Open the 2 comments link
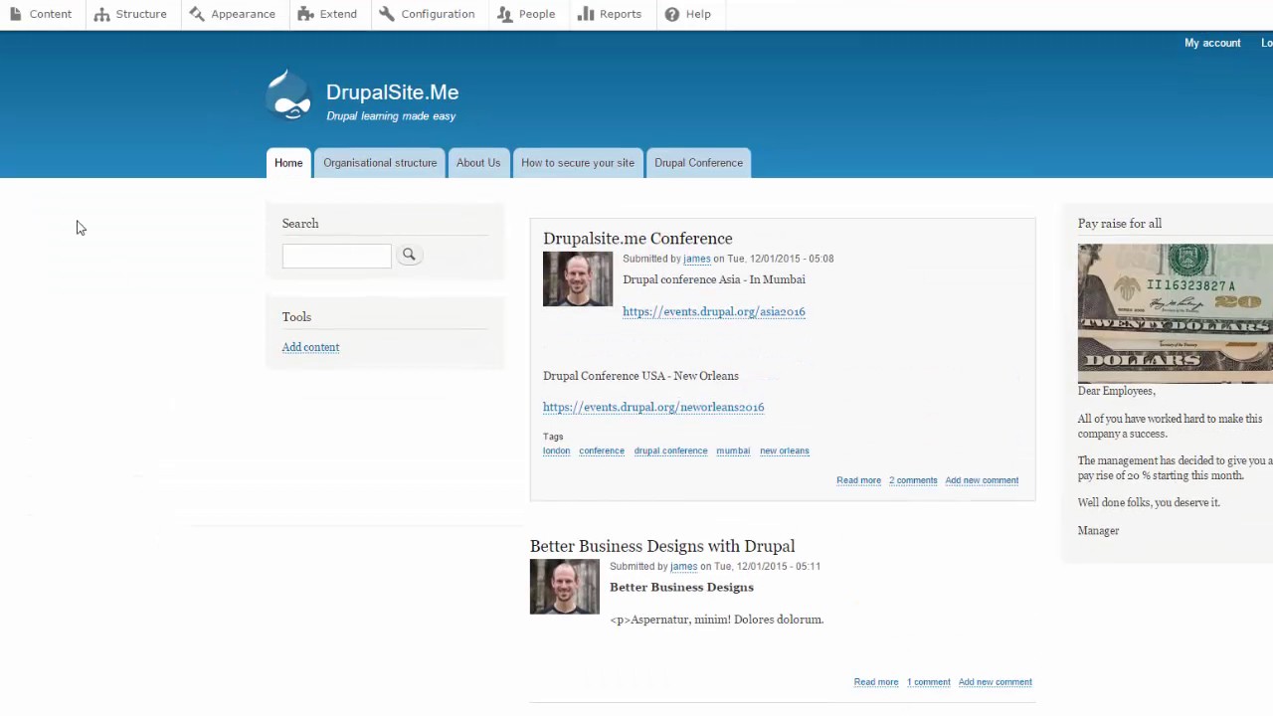This screenshot has height=716, width=1273. click(x=913, y=480)
